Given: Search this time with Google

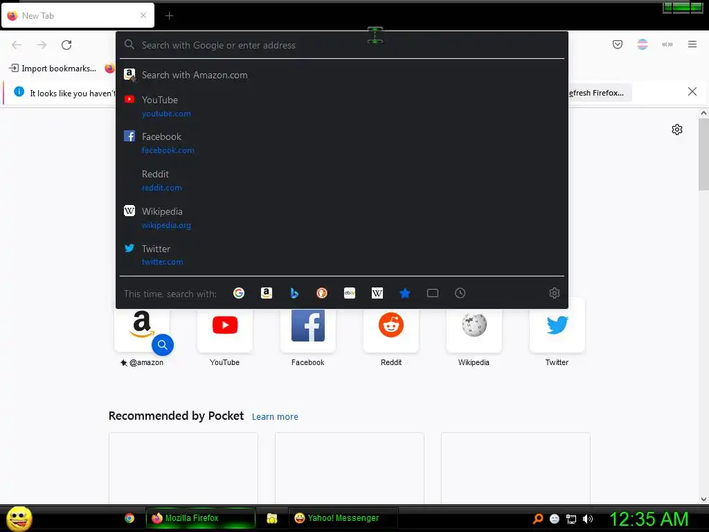Looking at the screenshot, I should point(239,293).
